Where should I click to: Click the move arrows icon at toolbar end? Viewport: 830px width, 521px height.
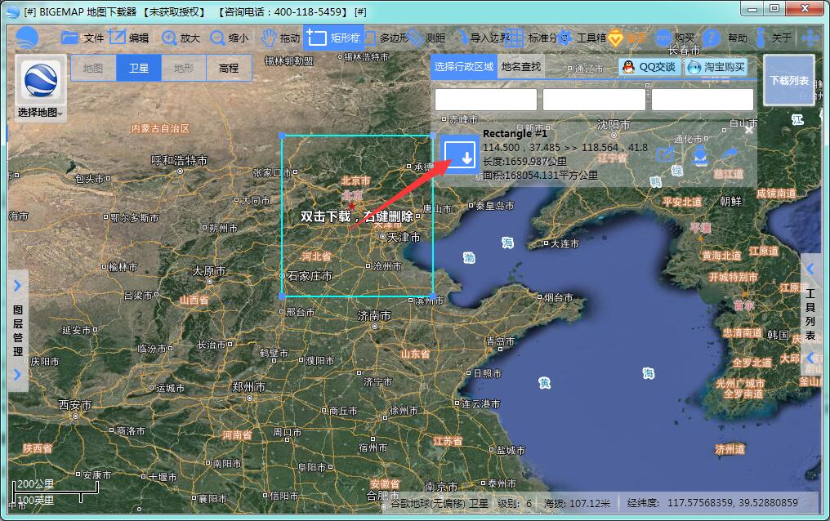tap(810, 38)
